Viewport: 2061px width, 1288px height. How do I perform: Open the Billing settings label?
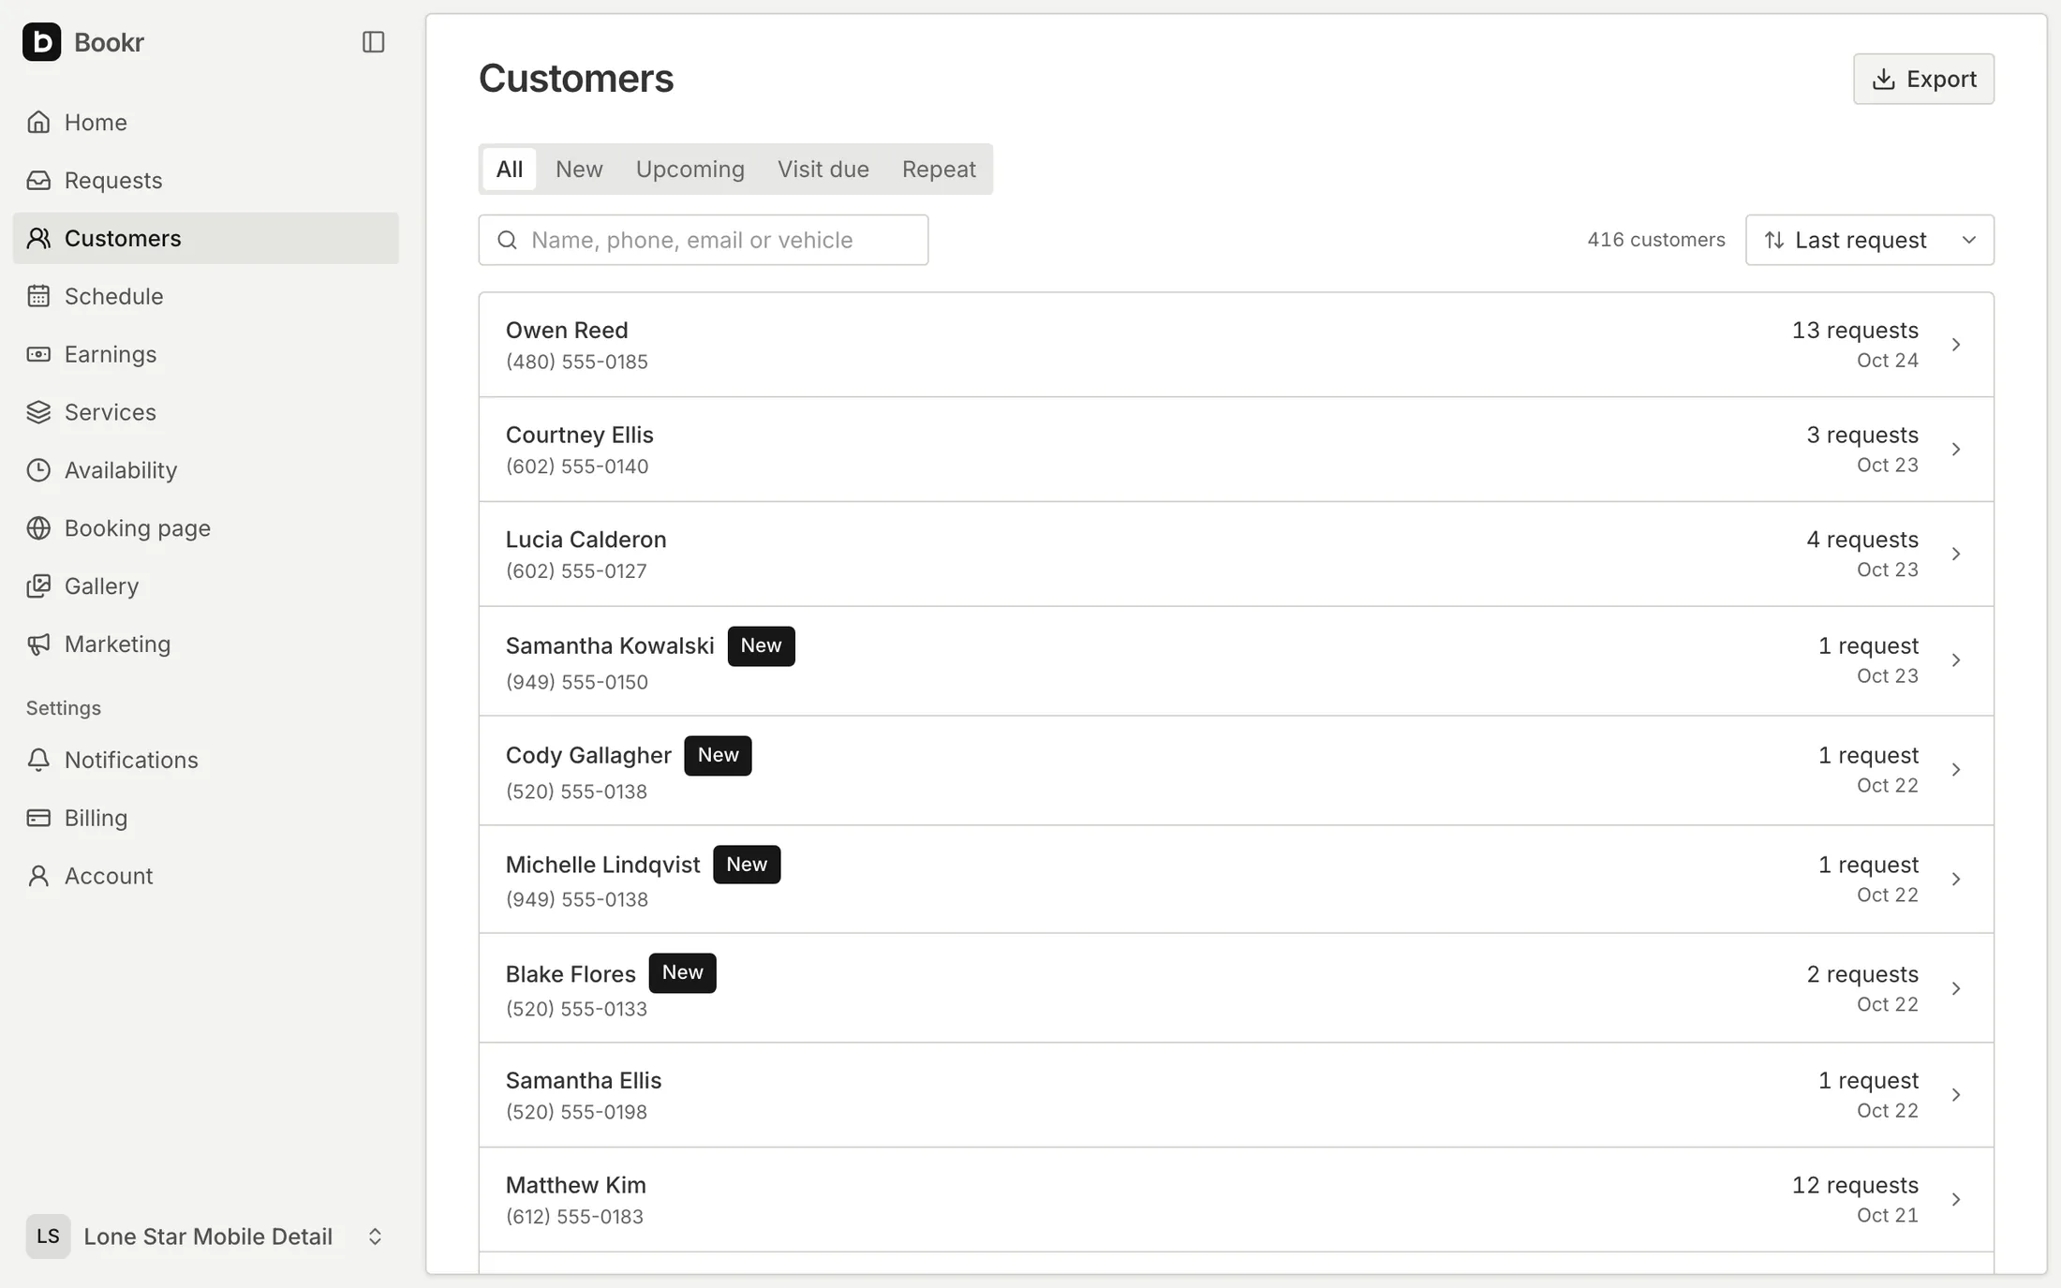click(96, 818)
